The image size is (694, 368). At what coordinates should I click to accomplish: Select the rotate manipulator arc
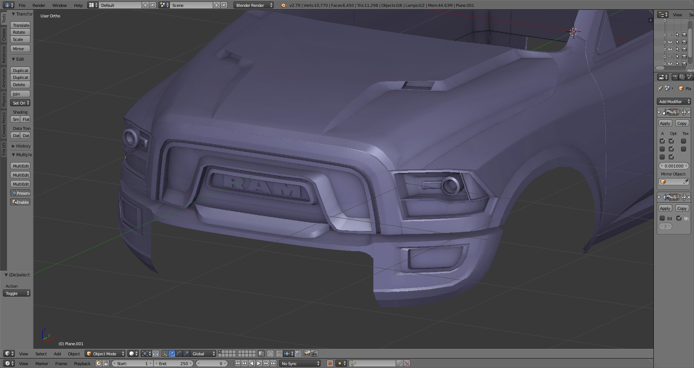[x=179, y=354]
